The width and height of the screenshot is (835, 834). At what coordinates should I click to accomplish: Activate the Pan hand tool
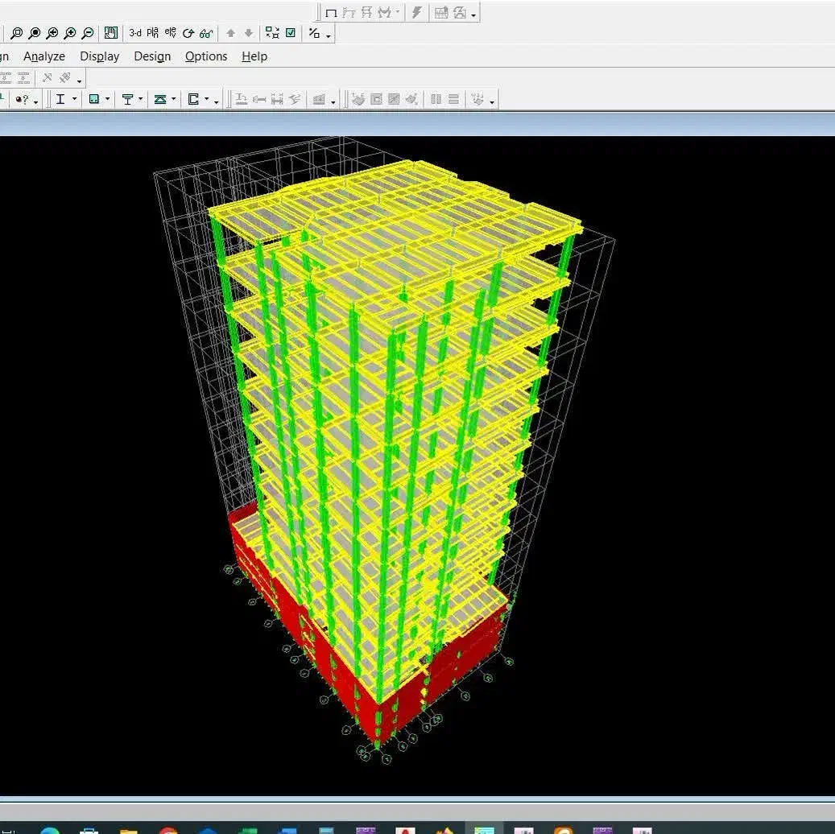111,33
